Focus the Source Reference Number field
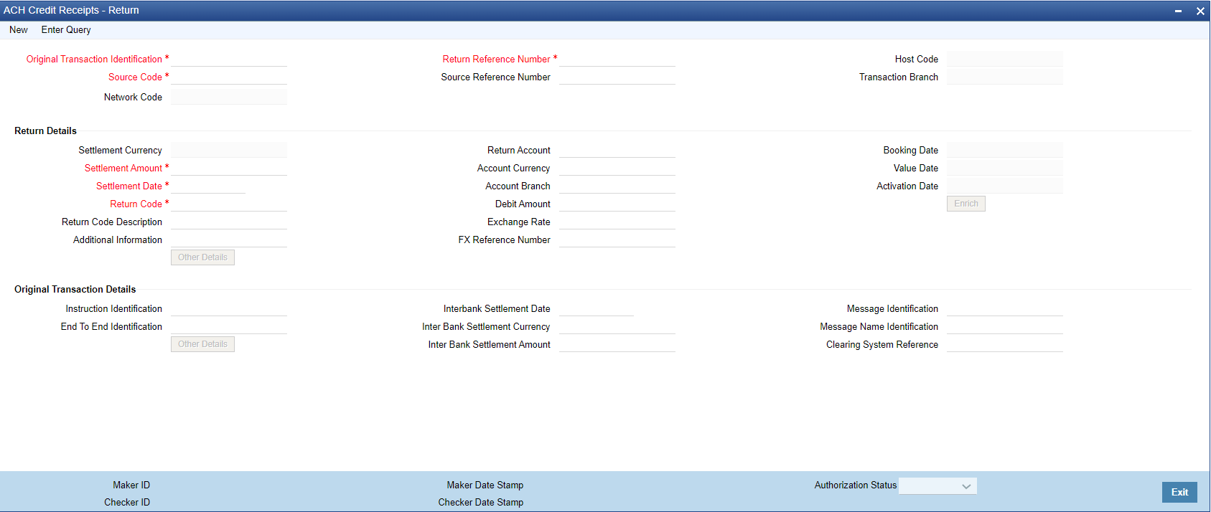The image size is (1211, 512). [x=617, y=77]
